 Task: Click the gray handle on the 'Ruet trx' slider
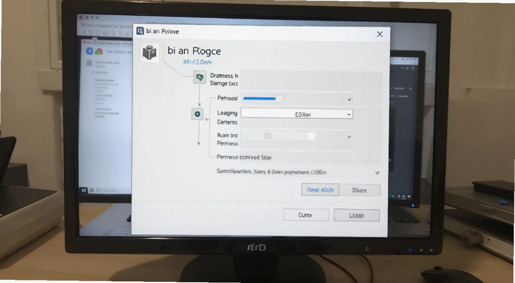point(267,136)
